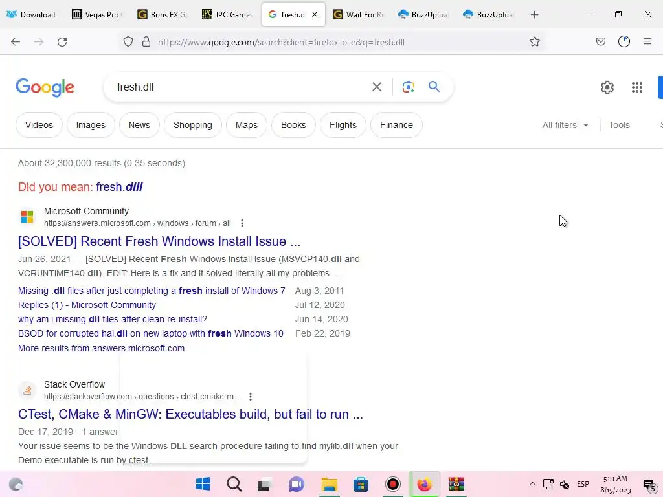Open Windows Start menu
The image size is (663, 497).
click(x=203, y=484)
